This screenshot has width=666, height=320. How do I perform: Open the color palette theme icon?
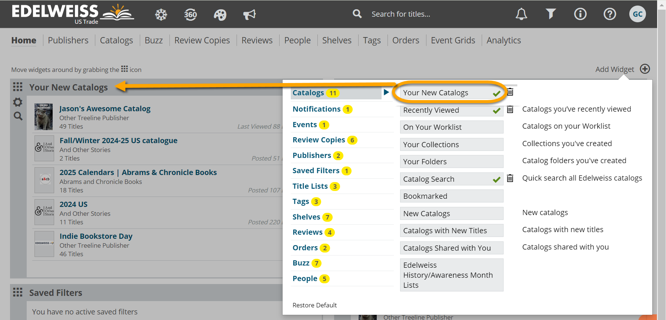pos(220,14)
